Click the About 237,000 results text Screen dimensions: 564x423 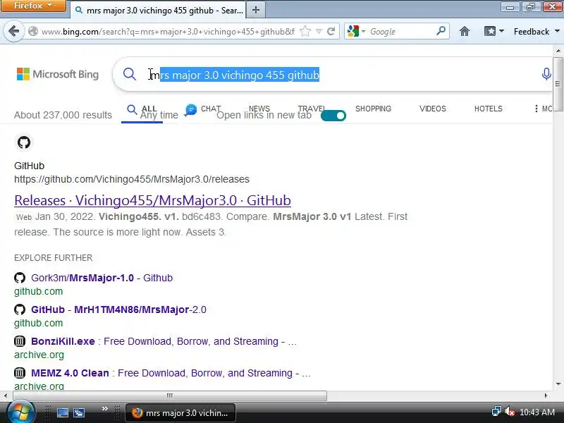pos(63,115)
